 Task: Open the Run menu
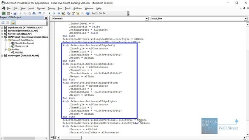point(60,9)
